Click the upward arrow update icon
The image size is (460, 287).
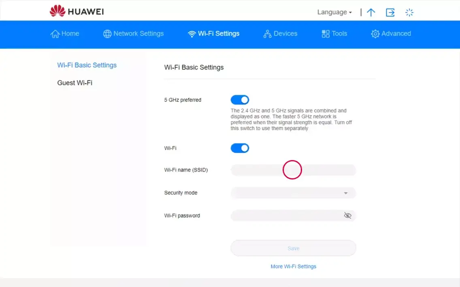coord(371,13)
